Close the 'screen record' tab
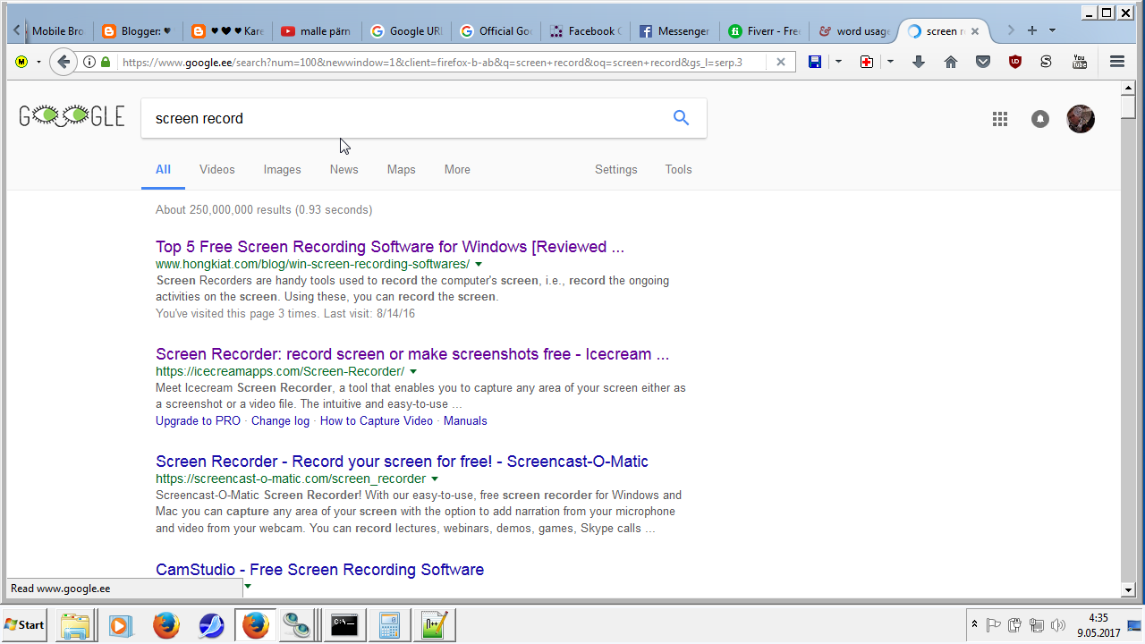This screenshot has height=644, width=1145. (974, 31)
